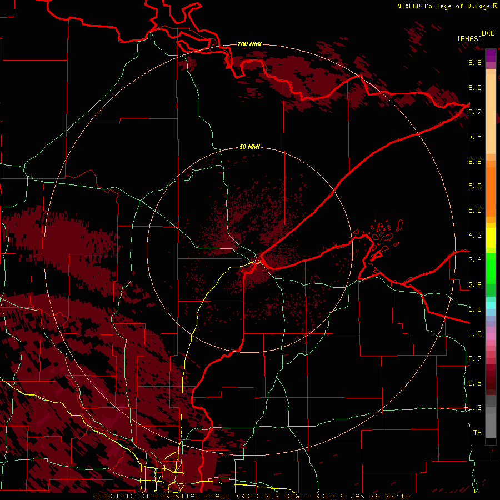
Task: Click the TH threshold label
Action: point(477,433)
